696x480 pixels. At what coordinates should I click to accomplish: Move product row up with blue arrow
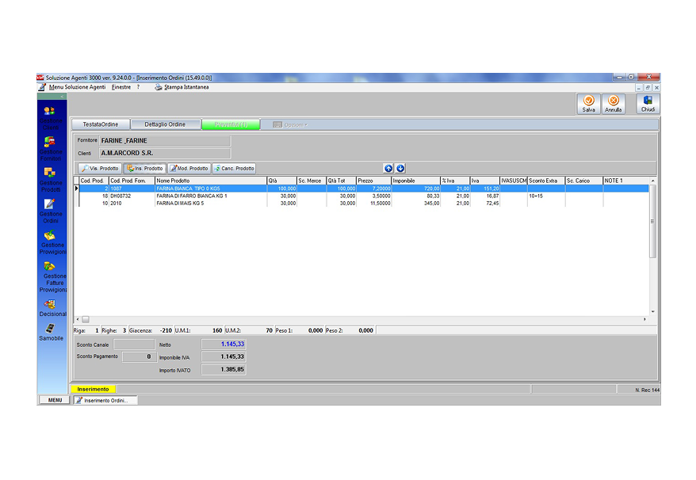(388, 168)
